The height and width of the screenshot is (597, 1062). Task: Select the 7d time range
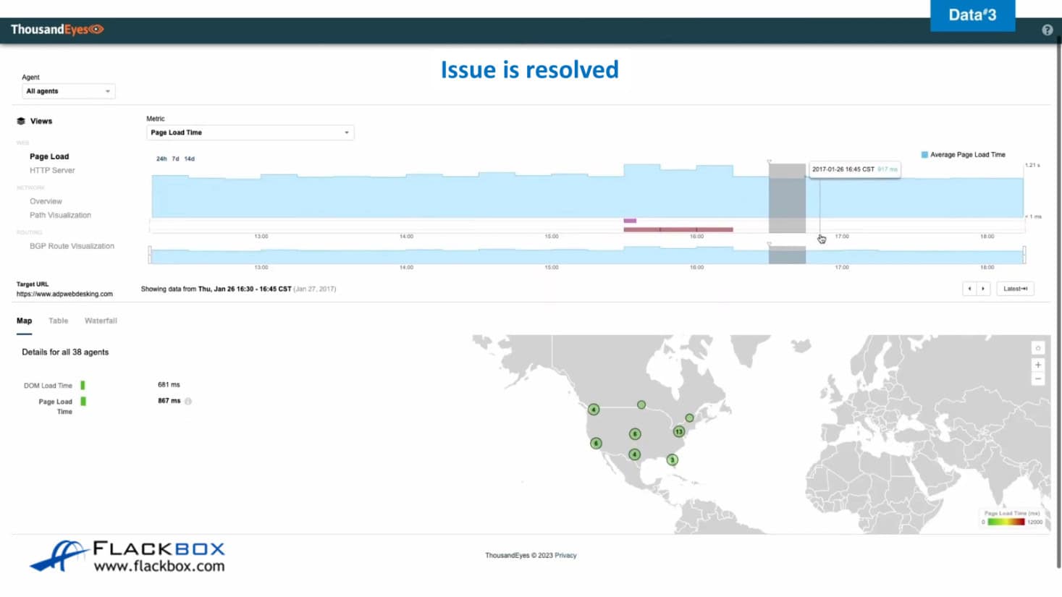[x=175, y=158]
